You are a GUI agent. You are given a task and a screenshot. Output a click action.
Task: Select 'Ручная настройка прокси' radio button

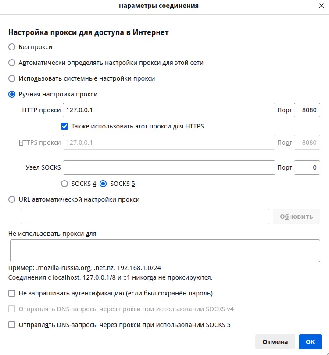click(12, 94)
